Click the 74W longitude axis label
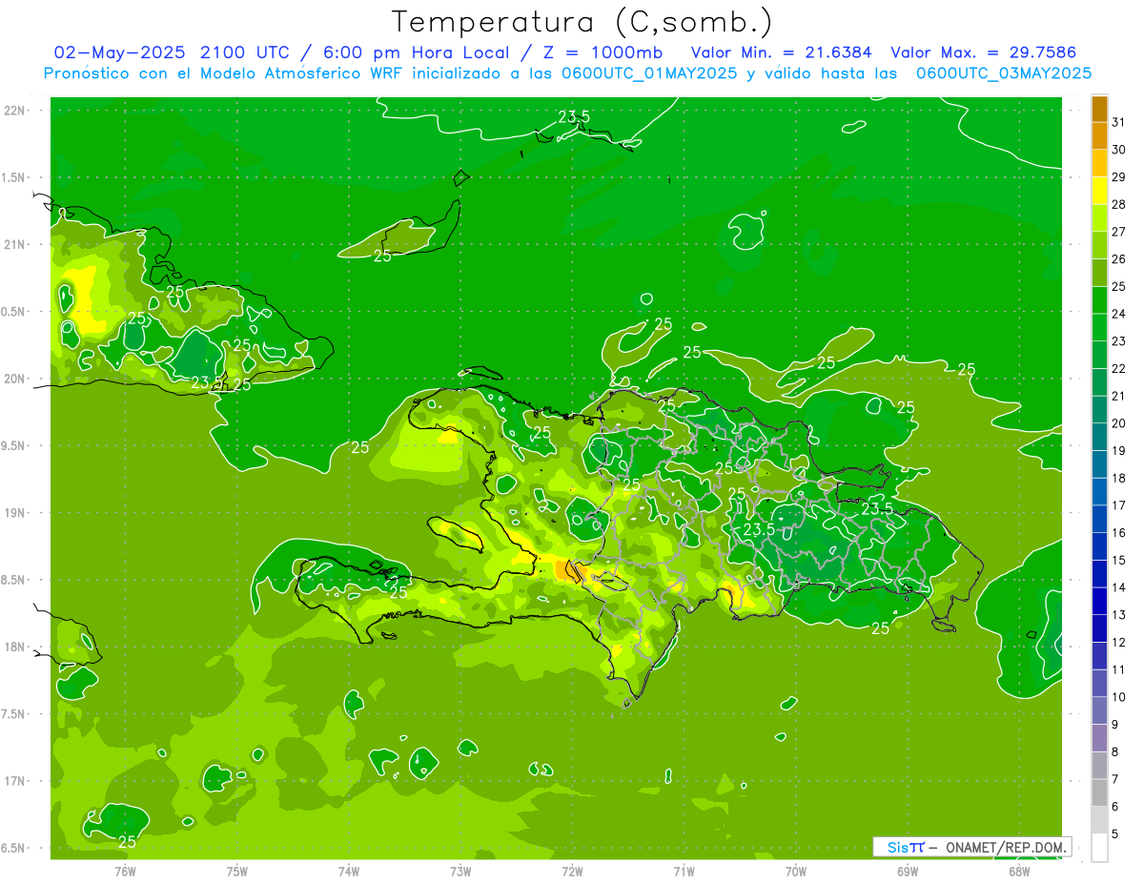This screenshot has width=1144, height=884. click(349, 872)
